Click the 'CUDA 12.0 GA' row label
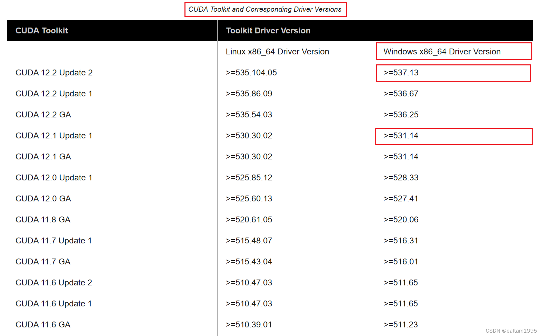Image resolution: width=542 pixels, height=336 pixels. [x=43, y=199]
